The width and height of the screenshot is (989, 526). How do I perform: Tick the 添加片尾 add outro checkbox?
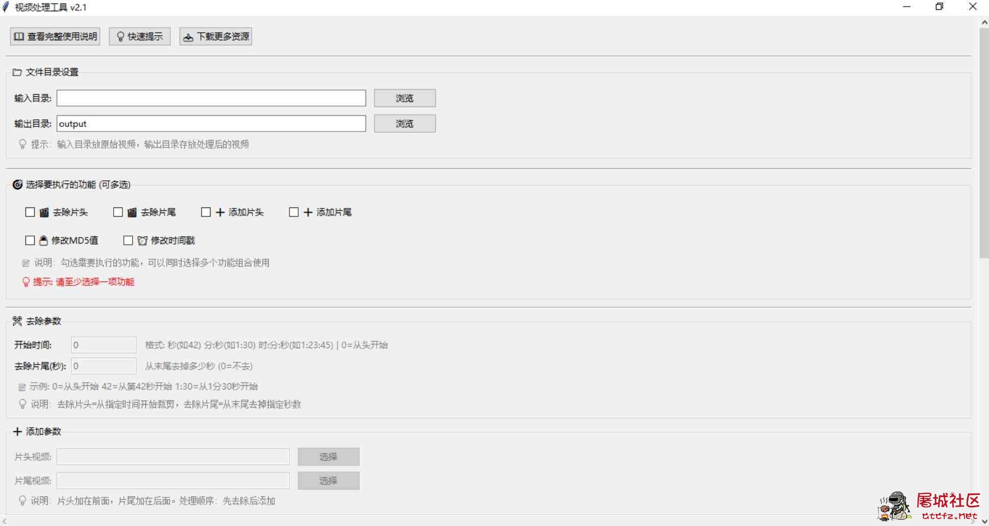(x=294, y=212)
